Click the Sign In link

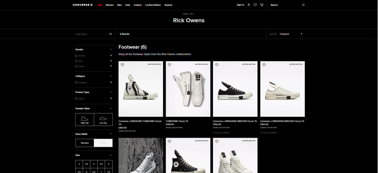click(240, 5)
